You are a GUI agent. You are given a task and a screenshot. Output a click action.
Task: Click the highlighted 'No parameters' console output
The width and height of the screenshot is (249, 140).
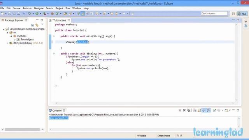tap(59, 118)
